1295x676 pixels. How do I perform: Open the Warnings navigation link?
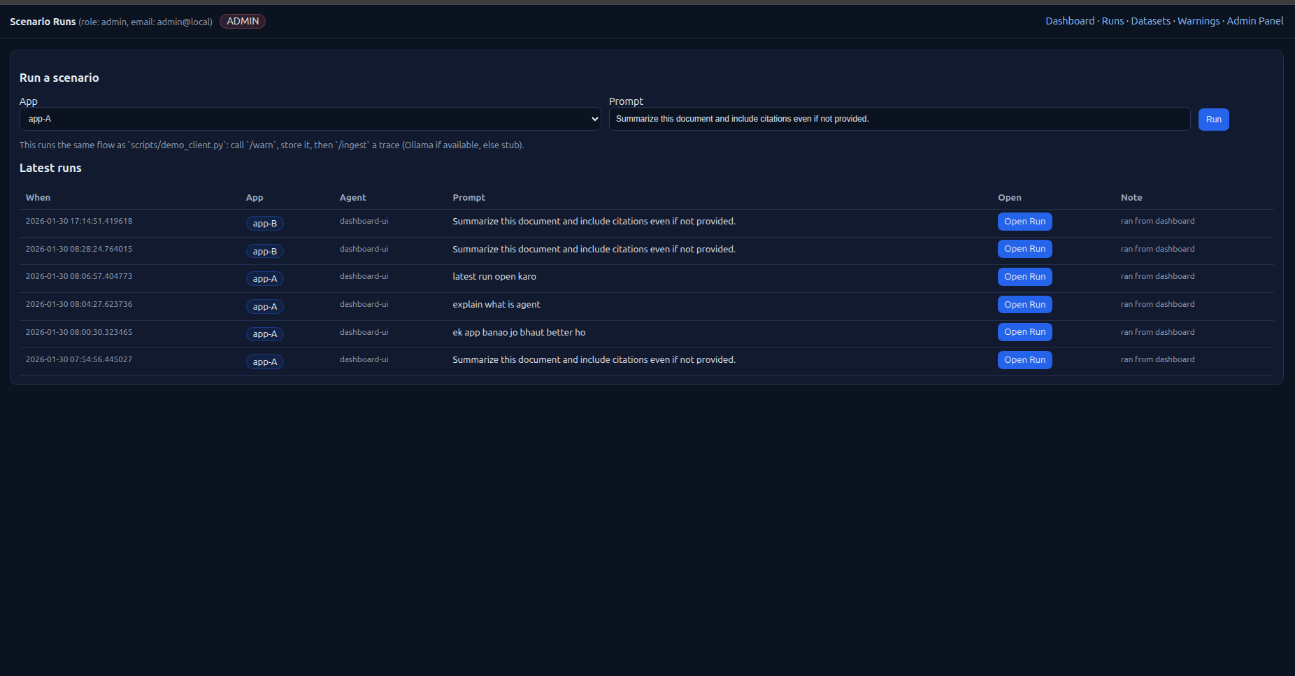point(1198,21)
